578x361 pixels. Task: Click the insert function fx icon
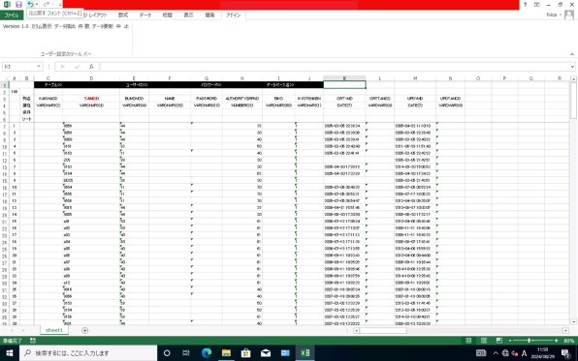click(x=91, y=67)
